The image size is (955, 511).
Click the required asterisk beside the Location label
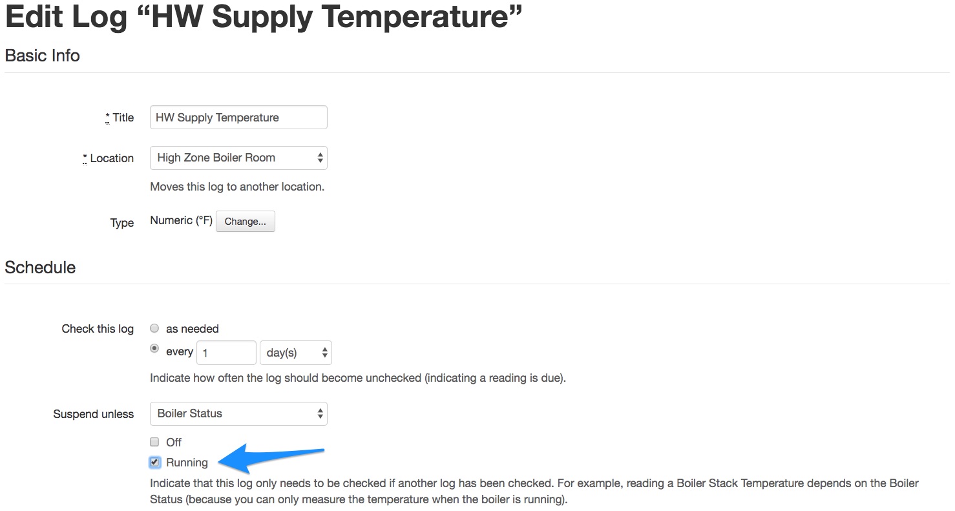click(x=85, y=158)
